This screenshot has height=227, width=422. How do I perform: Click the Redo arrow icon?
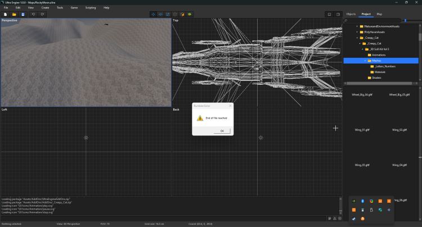pyautogui.click(x=42, y=14)
